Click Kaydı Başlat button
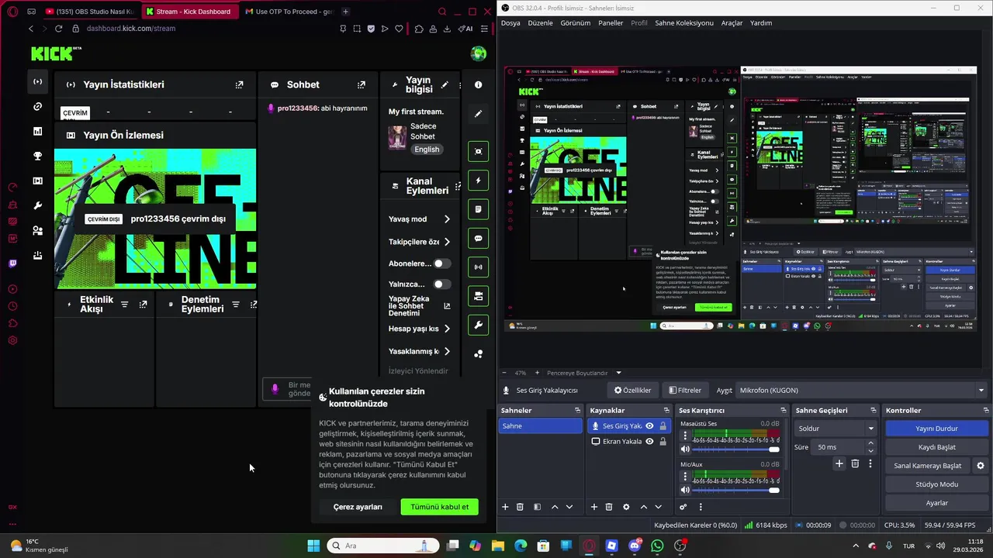The image size is (993, 558). (936, 447)
